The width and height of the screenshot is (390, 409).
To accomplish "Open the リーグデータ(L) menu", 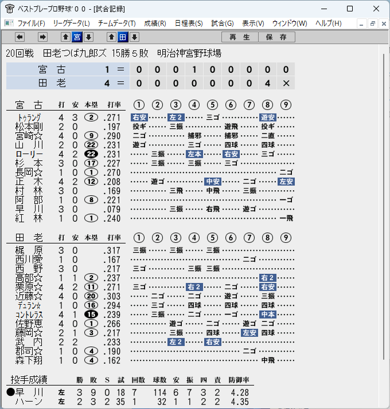I will point(71,23).
